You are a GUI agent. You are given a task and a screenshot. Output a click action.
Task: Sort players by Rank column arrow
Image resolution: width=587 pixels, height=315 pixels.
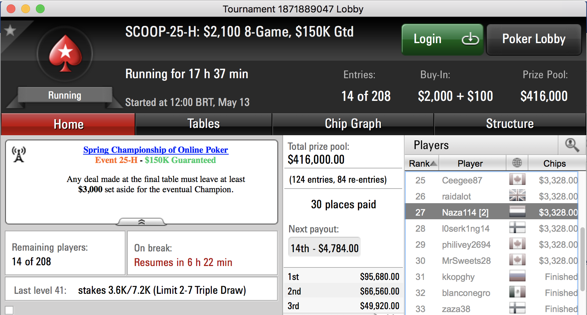click(x=433, y=163)
